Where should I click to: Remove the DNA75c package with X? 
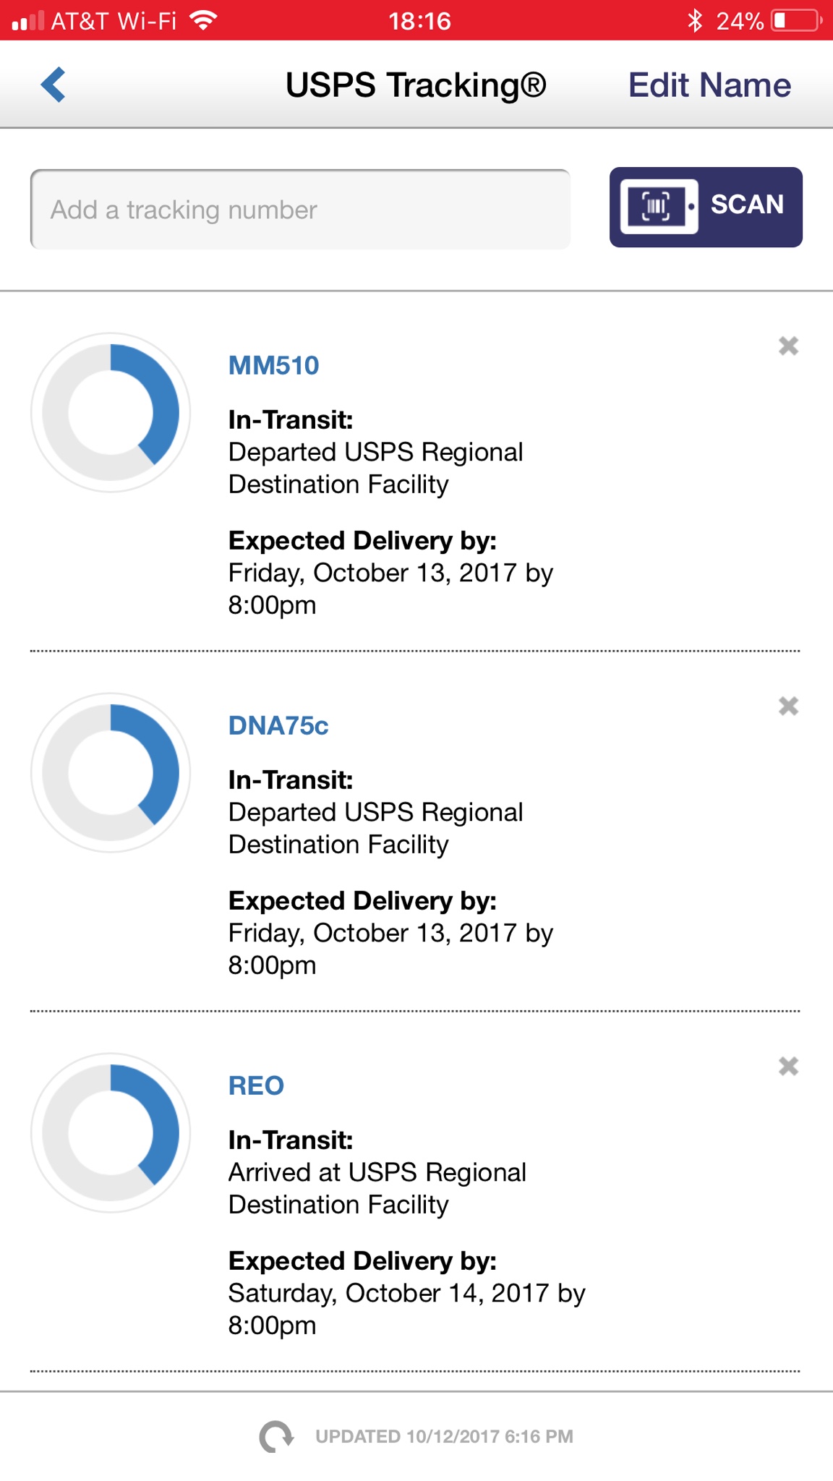(x=788, y=707)
